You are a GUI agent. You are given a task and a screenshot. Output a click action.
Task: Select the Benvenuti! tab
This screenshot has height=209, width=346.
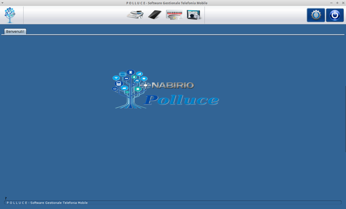pyautogui.click(x=15, y=31)
